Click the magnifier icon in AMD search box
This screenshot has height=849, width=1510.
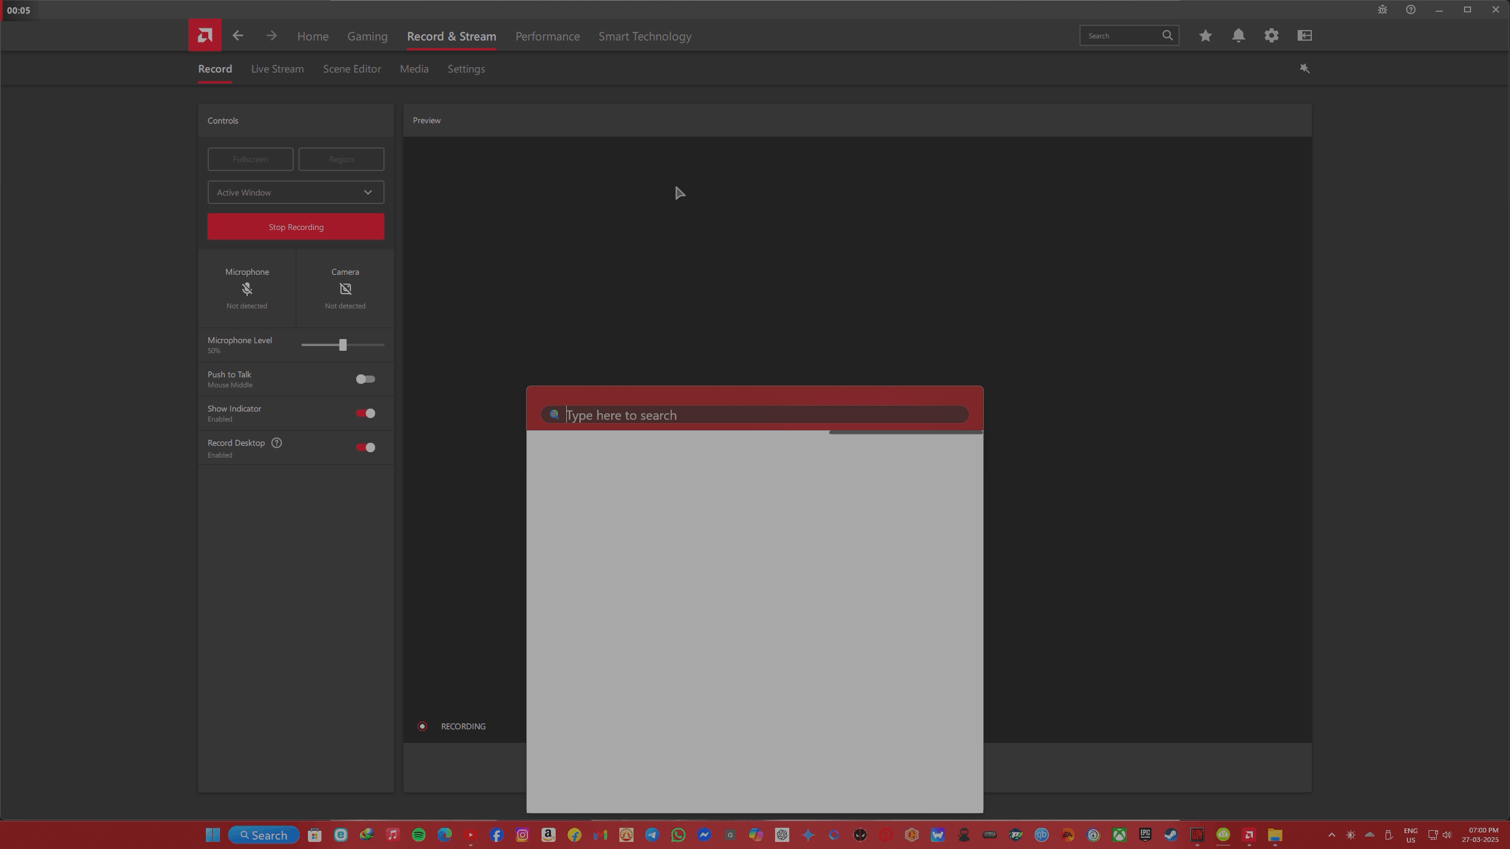click(1167, 35)
